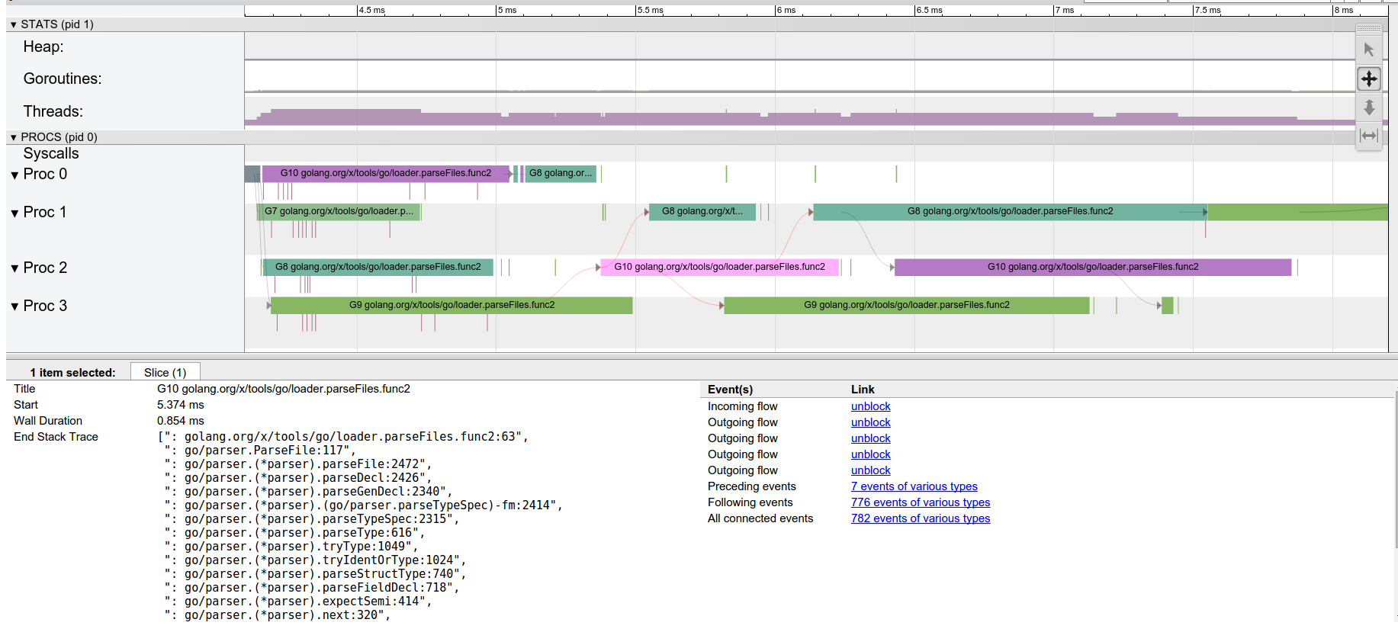This screenshot has height=632, width=1398.
Task: Select the pink G10 slice on Proc 2
Action: [x=718, y=267]
